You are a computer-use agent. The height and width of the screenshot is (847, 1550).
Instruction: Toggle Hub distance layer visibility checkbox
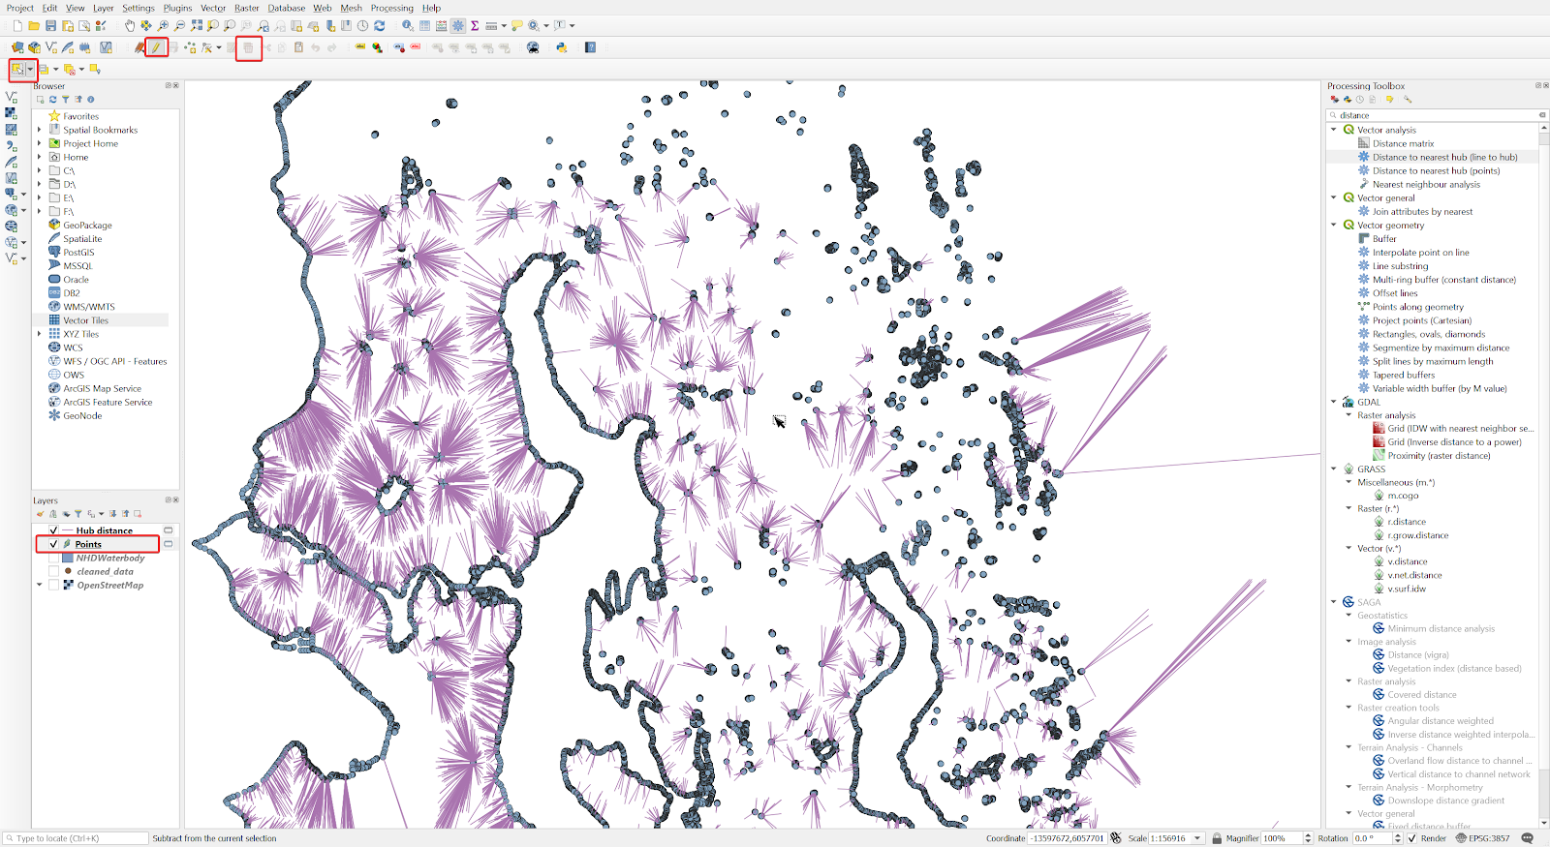coord(53,530)
